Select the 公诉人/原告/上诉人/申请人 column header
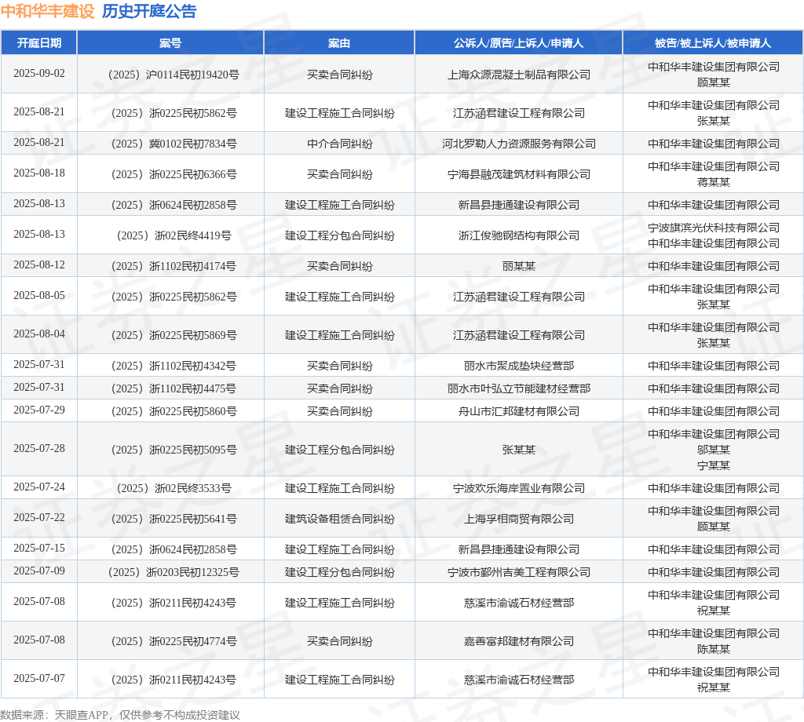The height and width of the screenshot is (722, 804). pos(518,43)
